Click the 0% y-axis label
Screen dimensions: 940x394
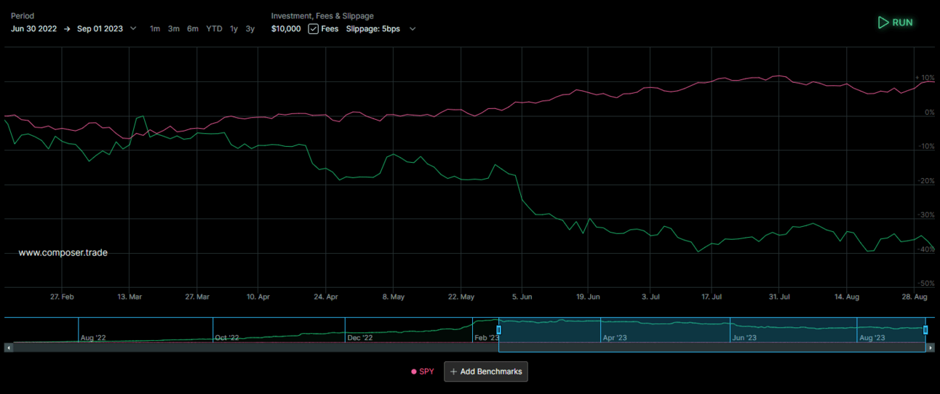(929, 113)
